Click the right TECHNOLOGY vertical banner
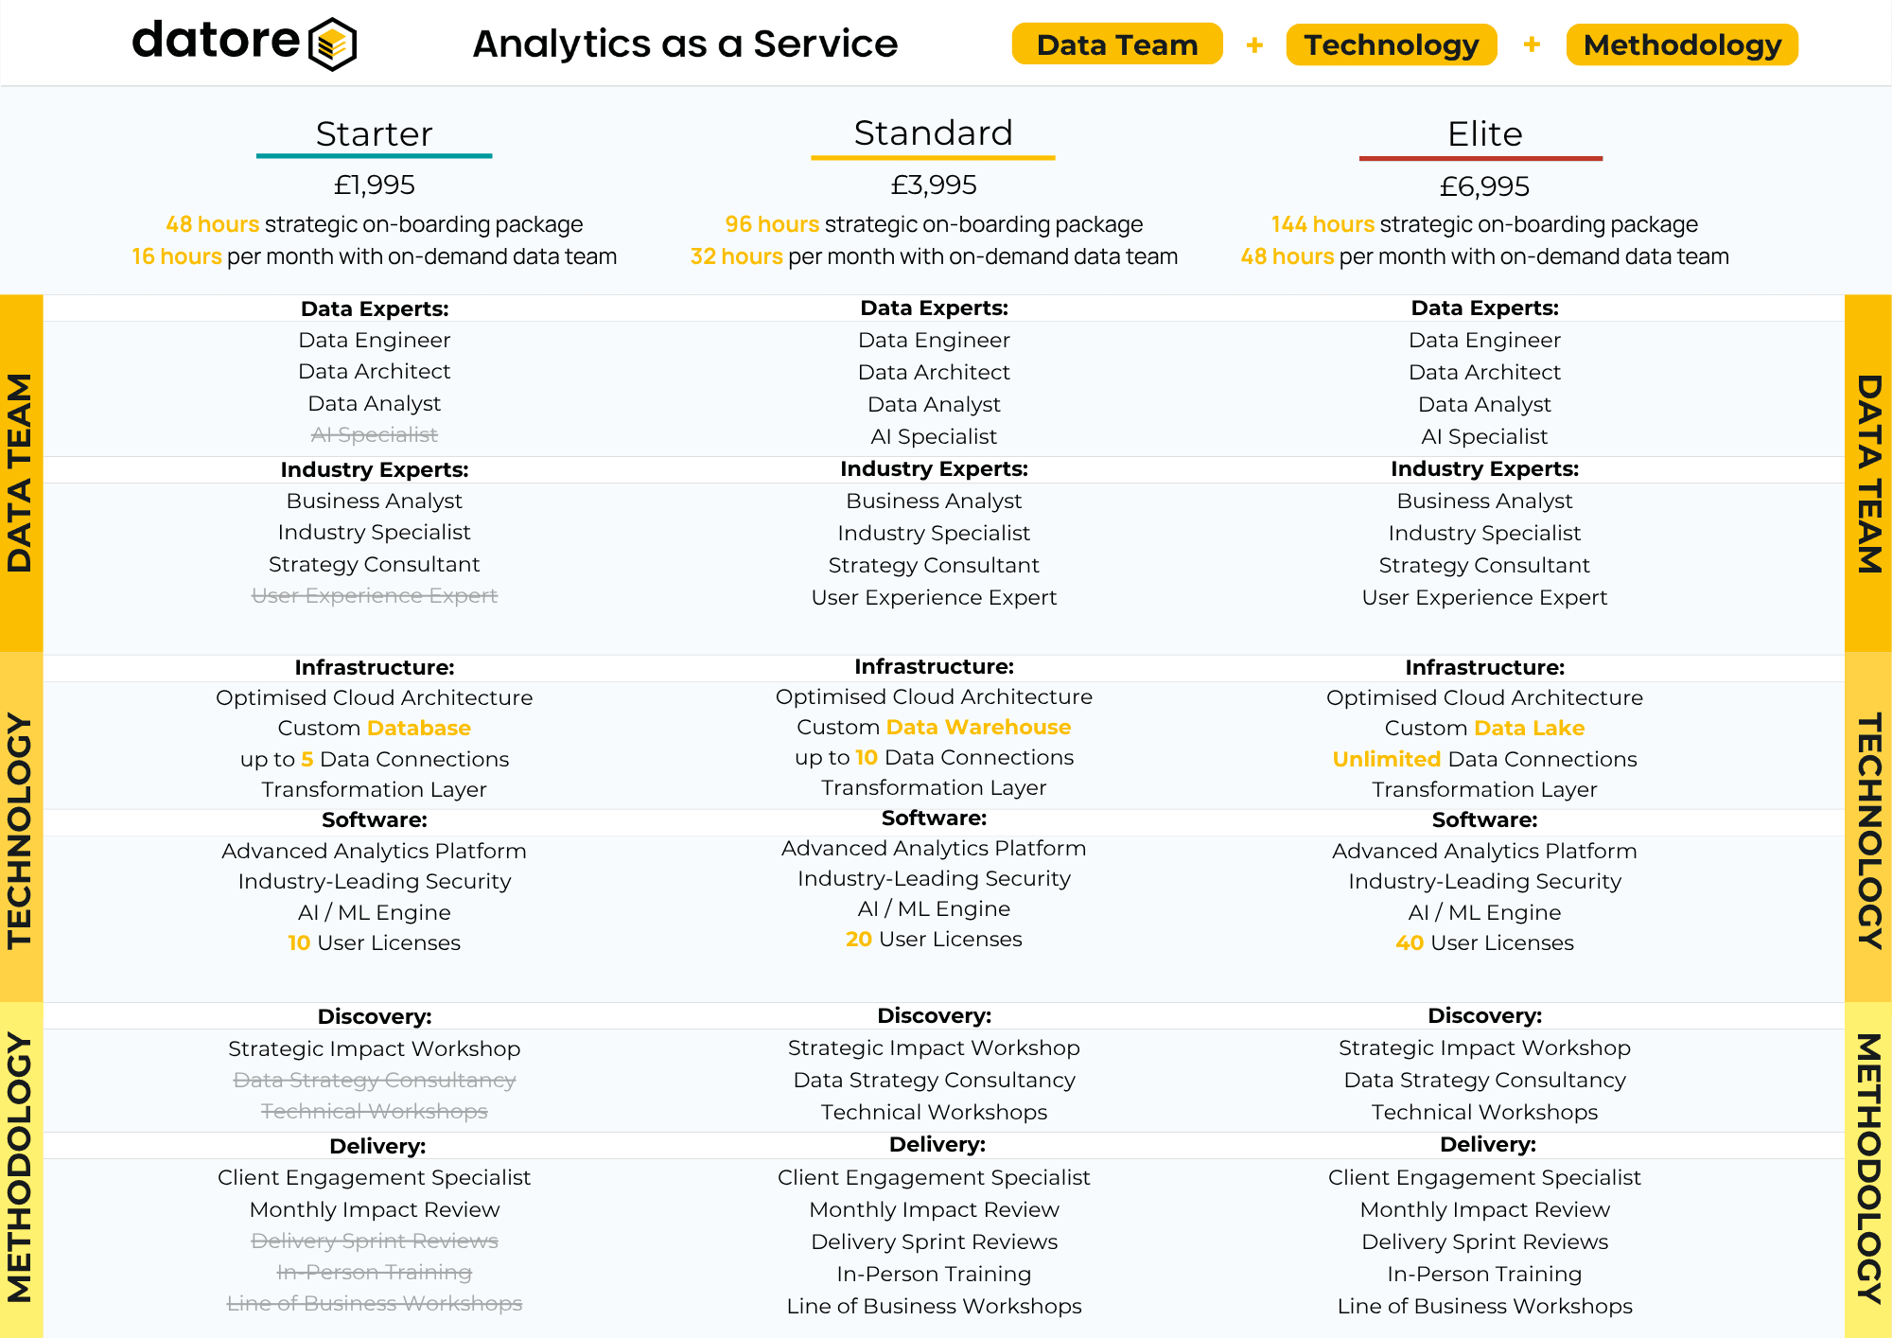1892x1338 pixels. [x=1868, y=828]
